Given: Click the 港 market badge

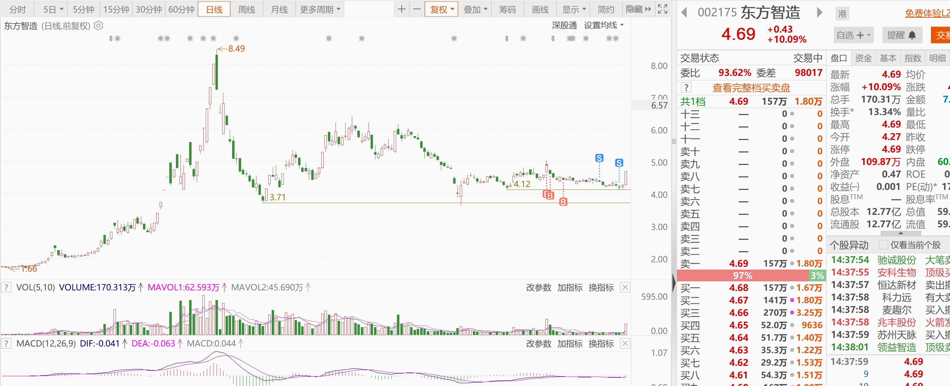Looking at the screenshot, I should pos(842,14).
